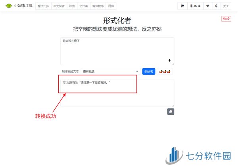The image size is (238, 166).
Task: Copy the output using the clipboard icon
Action: 171,112
